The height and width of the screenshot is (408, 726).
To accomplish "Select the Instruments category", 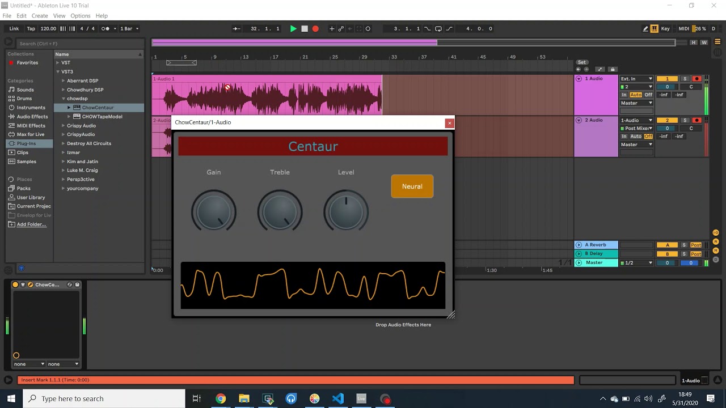I will tap(31, 108).
